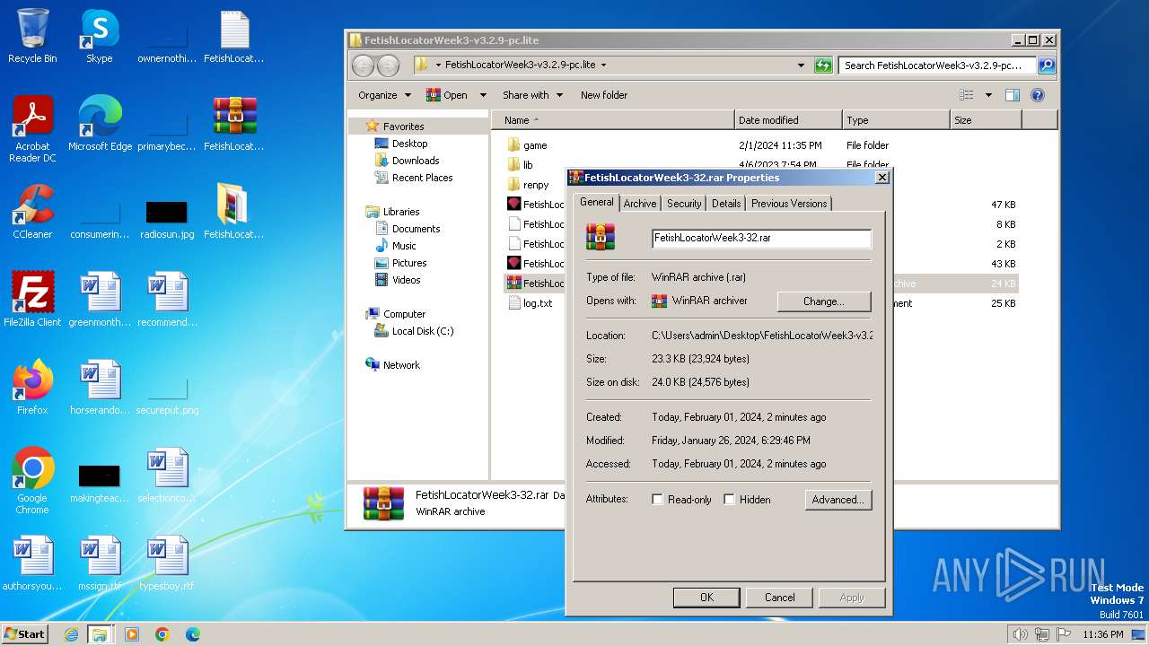Click Edge icon in the taskbar
1149x646 pixels.
click(192, 634)
